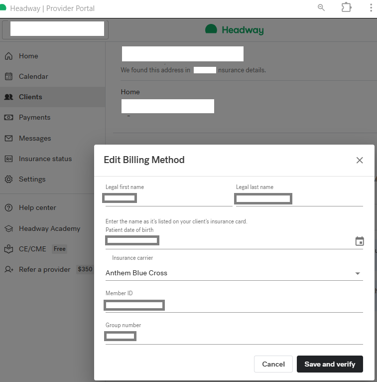Go to Refer a provider

tap(44, 269)
